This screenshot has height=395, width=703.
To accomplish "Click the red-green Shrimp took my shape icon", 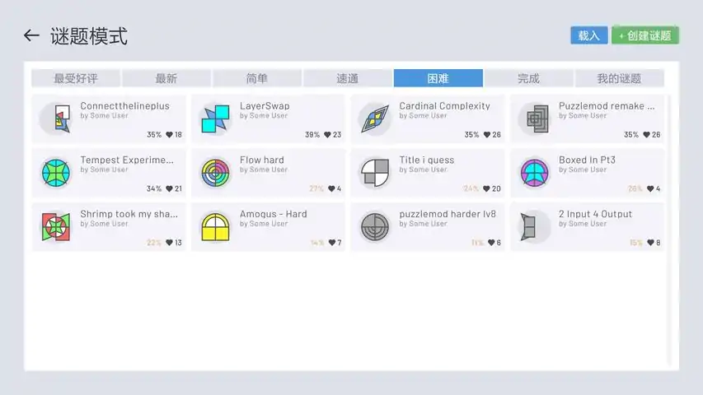I will coord(56,227).
